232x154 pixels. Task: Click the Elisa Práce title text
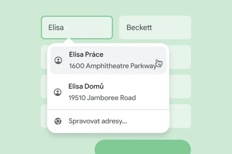[x=86, y=54]
